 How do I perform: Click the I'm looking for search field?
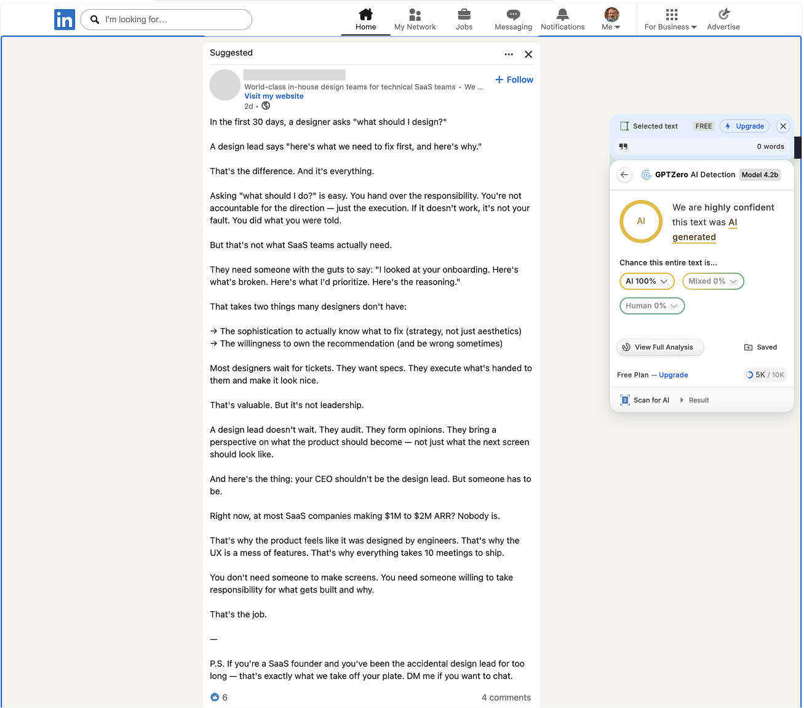(172, 20)
